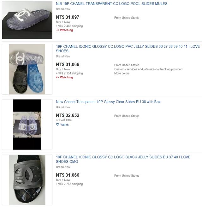Click the NT$ 32,652 price
This screenshot has height=207, width=202.
point(68,115)
